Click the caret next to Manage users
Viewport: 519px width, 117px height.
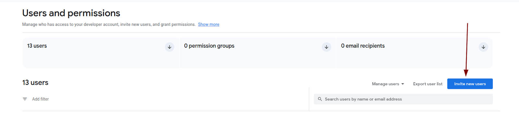pyautogui.click(x=403, y=84)
